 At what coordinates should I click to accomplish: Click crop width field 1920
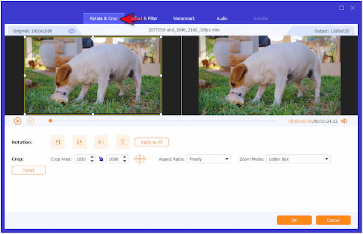coord(82,159)
